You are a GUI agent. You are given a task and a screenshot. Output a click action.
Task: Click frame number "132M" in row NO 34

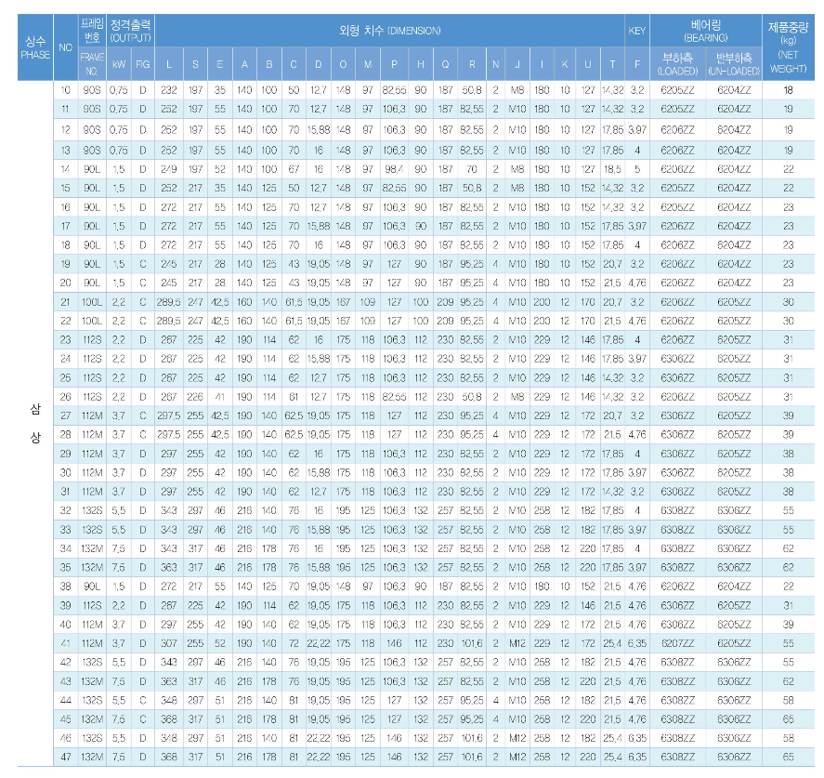pyautogui.click(x=92, y=548)
